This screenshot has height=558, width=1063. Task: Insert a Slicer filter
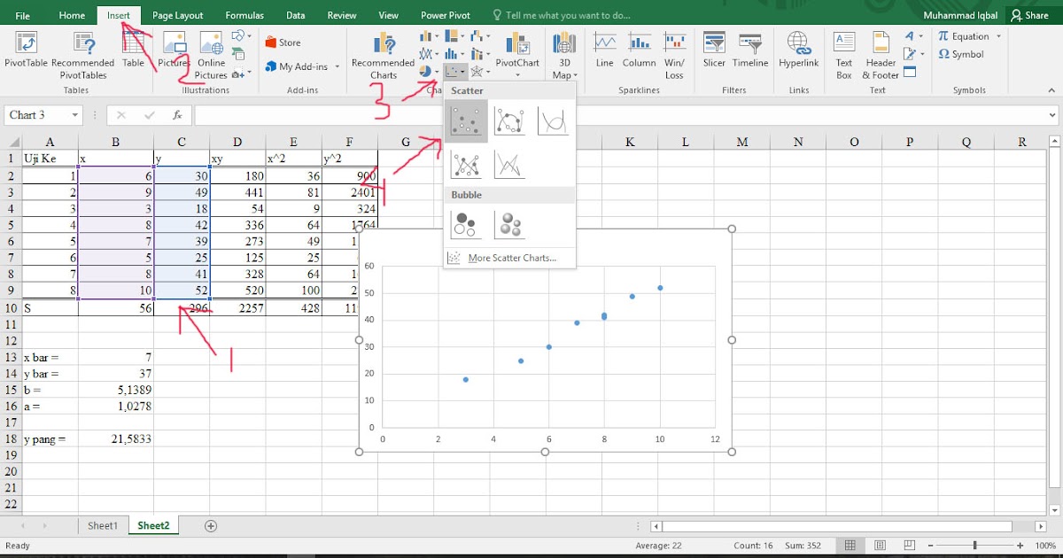714,50
